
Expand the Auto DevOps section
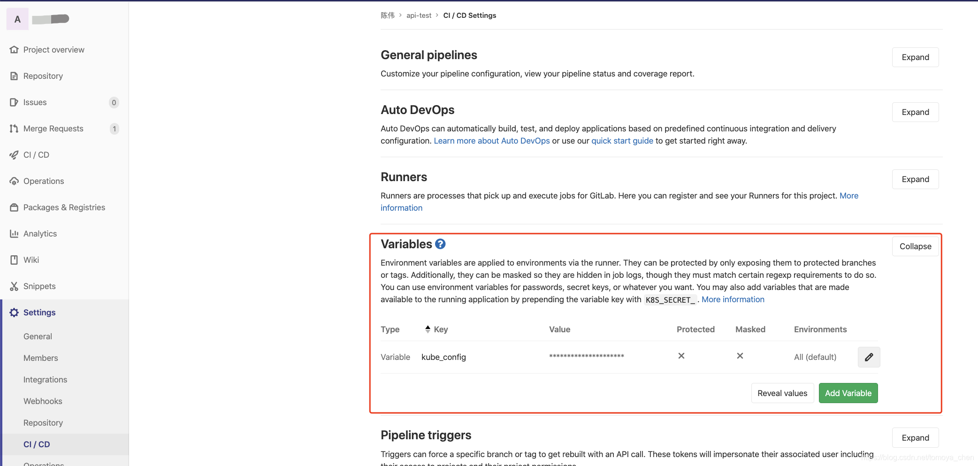coord(916,112)
